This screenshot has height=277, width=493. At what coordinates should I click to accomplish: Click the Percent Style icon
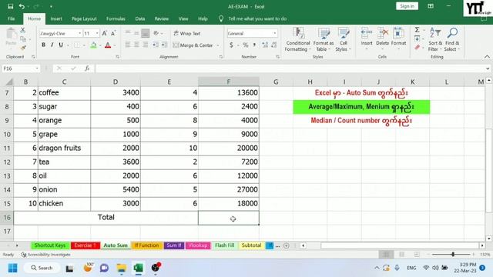pyautogui.click(x=246, y=45)
